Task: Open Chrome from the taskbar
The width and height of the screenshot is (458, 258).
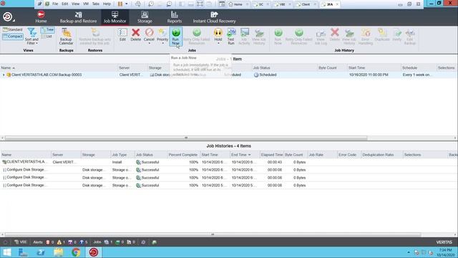Action: coord(76,252)
